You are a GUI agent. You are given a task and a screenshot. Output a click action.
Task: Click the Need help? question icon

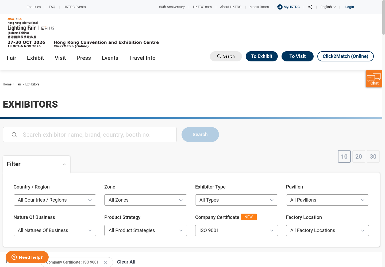click(14, 257)
